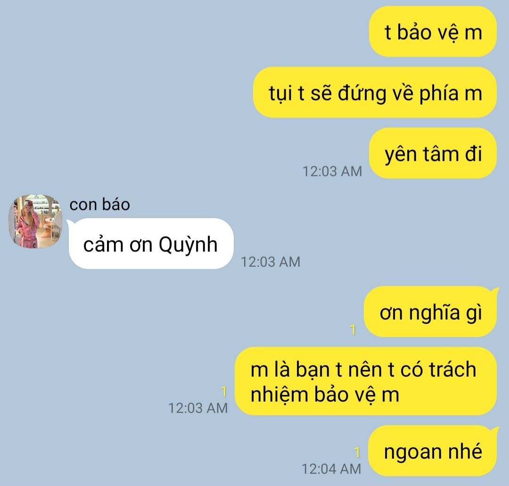509x486 pixels.
Task: Select the message cảm ơn Quỳnh
Action: (151, 244)
